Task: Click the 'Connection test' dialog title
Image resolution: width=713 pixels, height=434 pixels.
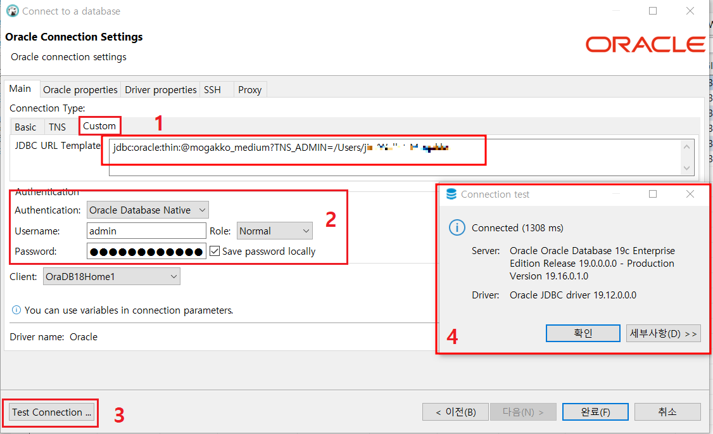Action: tap(495, 195)
